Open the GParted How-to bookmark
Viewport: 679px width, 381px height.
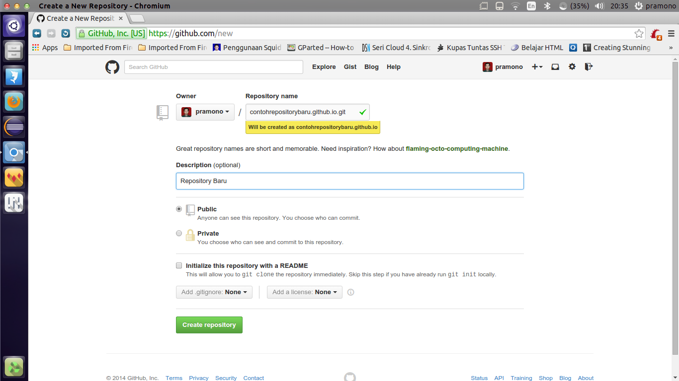(321, 48)
